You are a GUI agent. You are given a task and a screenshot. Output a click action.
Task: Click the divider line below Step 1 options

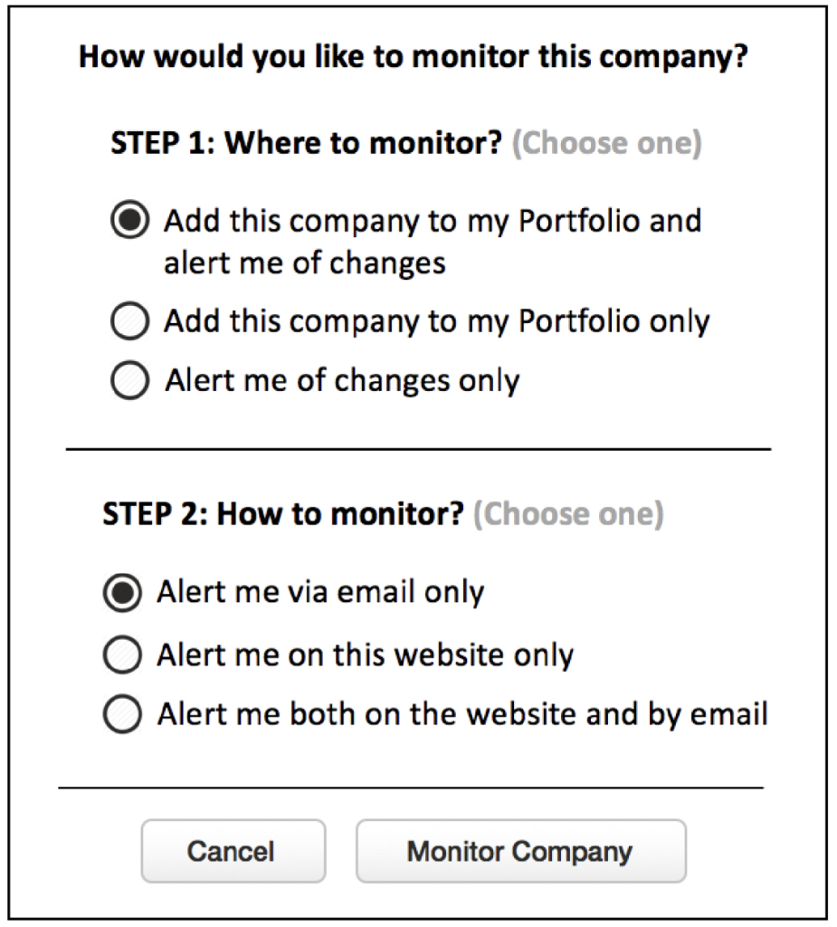coord(418,448)
